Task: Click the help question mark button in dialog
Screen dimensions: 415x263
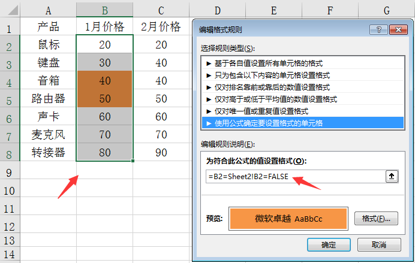Action: click(378, 29)
